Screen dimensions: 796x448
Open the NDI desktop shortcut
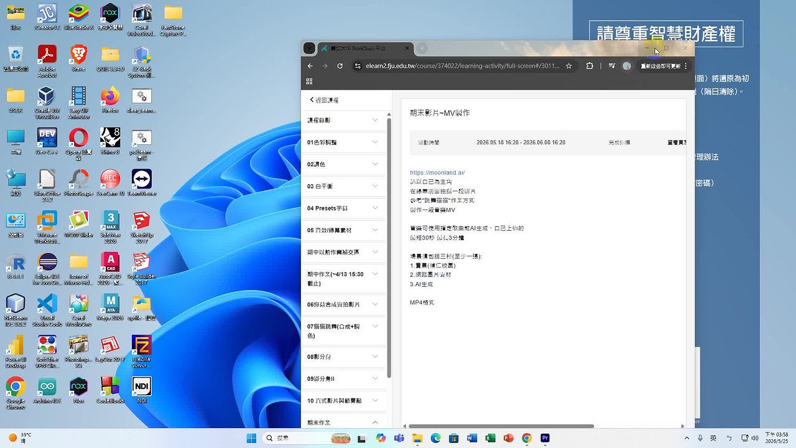[142, 391]
